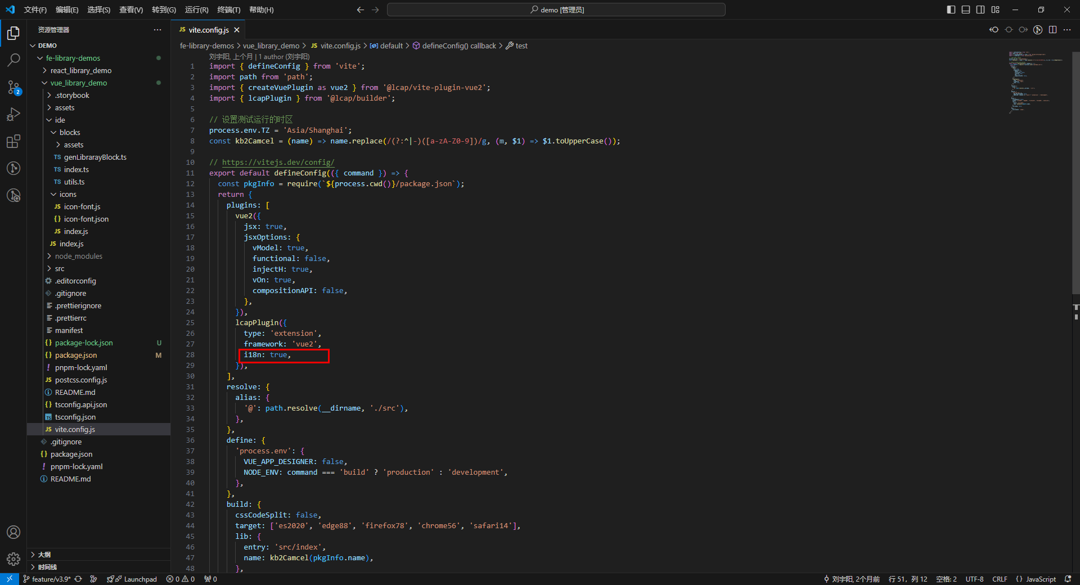
Task: Close the vite.config.js editor tab
Action: coord(237,30)
